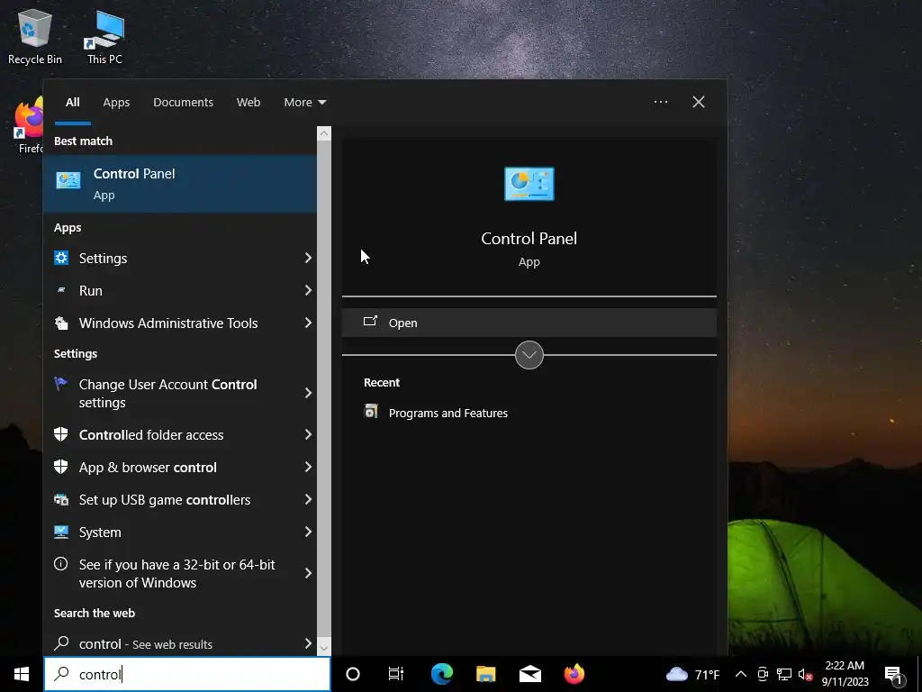922x692 pixels.
Task: Launch Microsoft Edge from the taskbar
Action: [x=442, y=674]
